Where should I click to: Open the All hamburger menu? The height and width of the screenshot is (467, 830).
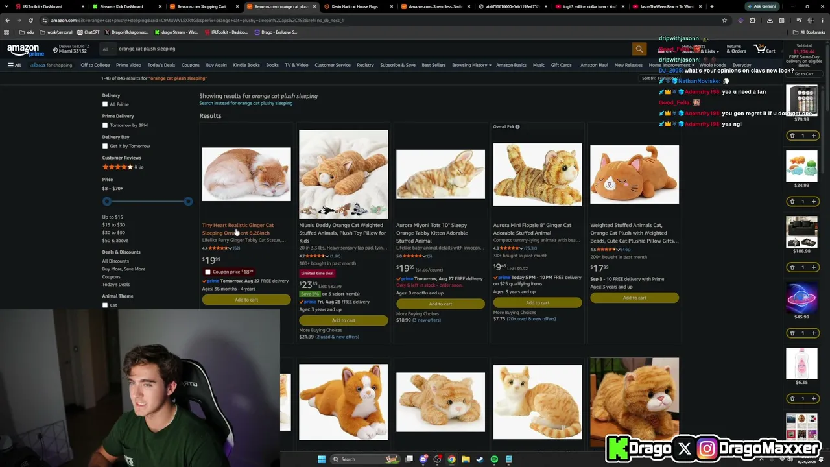[x=14, y=65]
